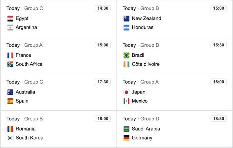
Task: Click the 14:30 kickoff time badge
Action: point(103,8)
